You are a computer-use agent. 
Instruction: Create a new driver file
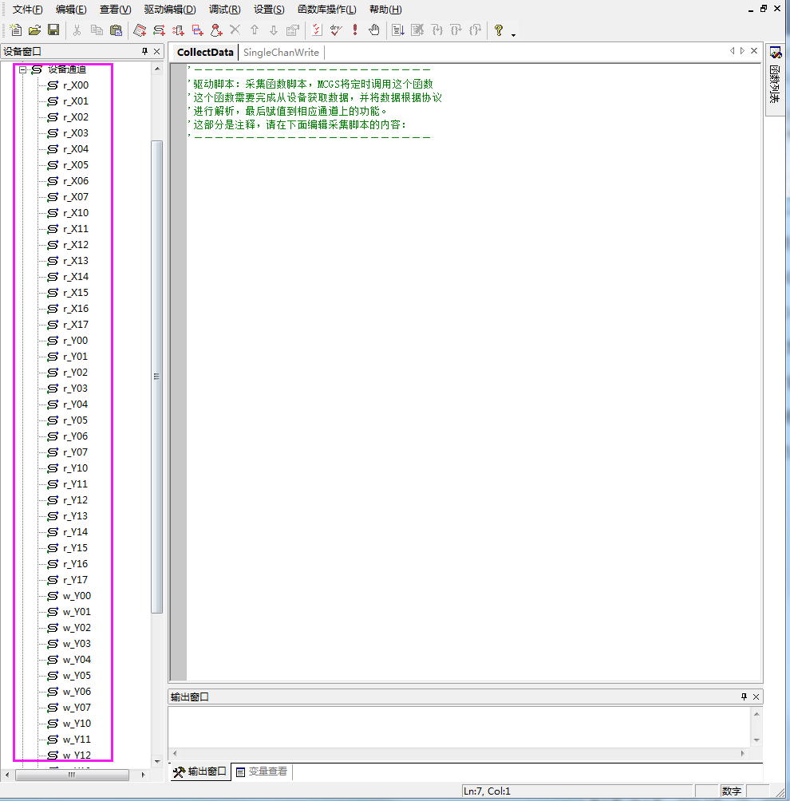(x=16, y=30)
